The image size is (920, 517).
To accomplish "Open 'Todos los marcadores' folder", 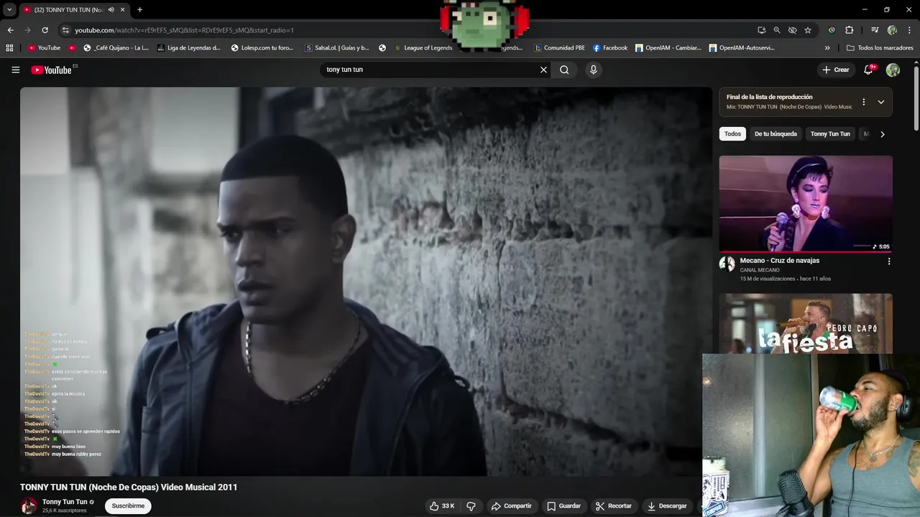I will click(x=880, y=48).
